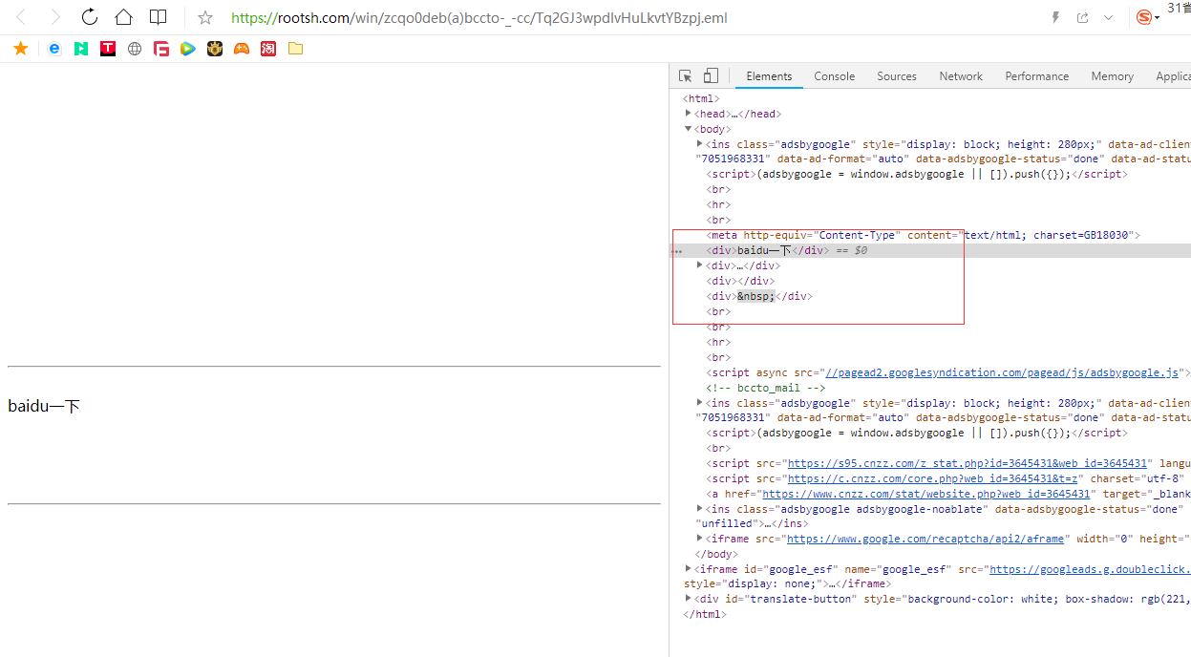
Task: Open the googleads.g.doubleclick link
Action: [x=1090, y=569]
